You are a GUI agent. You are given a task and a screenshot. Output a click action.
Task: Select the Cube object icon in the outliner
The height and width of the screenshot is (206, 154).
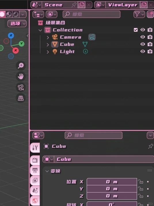click(x=55, y=44)
